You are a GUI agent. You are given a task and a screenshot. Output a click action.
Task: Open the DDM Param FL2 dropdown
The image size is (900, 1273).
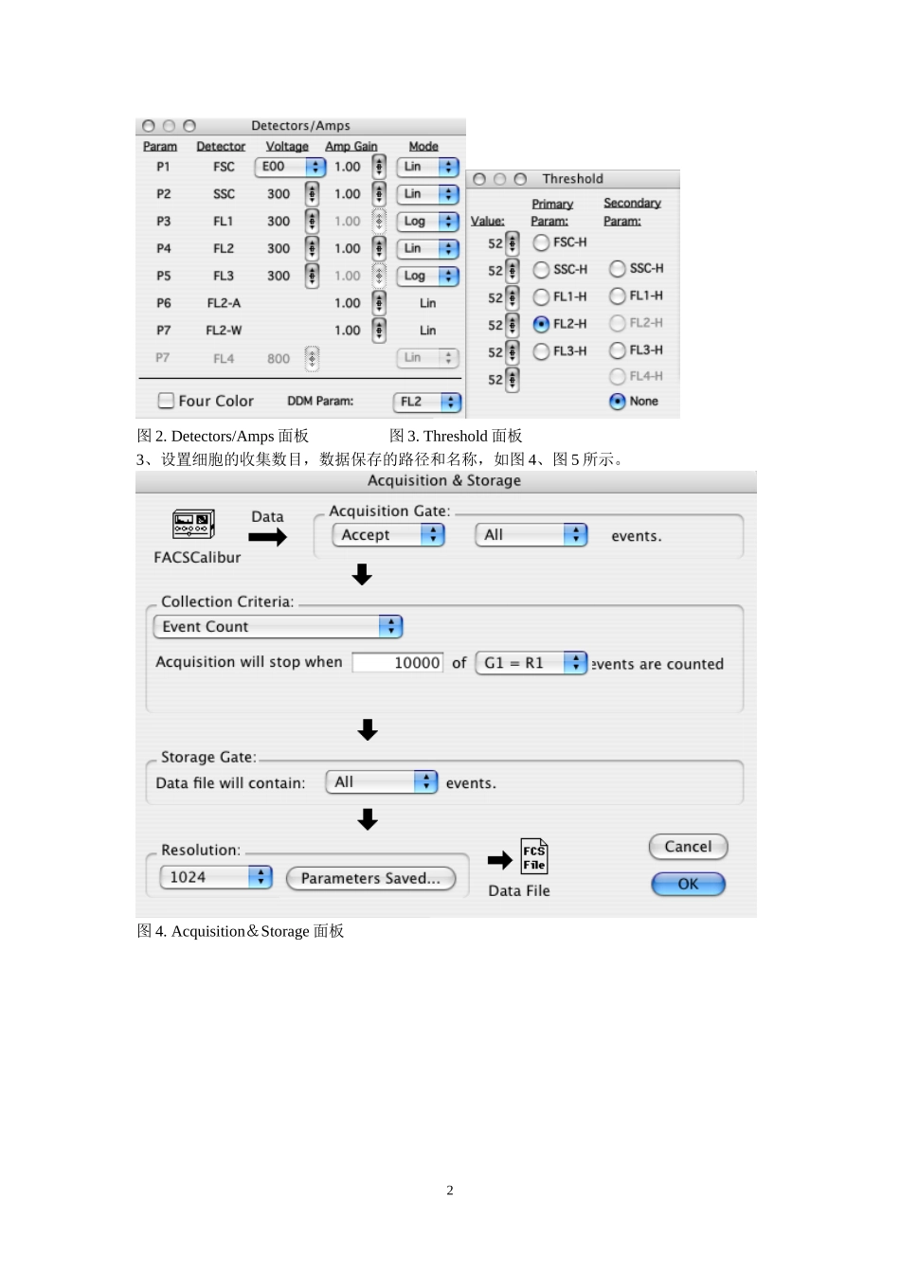click(427, 403)
